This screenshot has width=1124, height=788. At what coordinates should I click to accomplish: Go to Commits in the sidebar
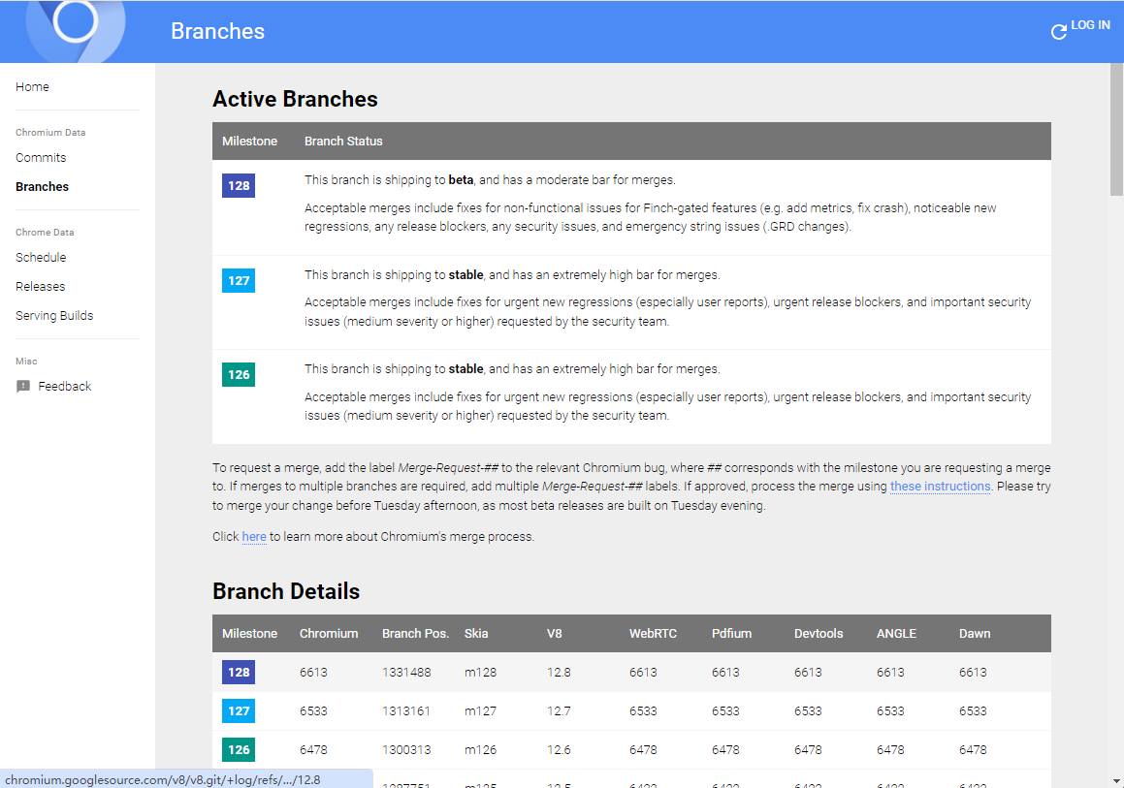tap(41, 158)
